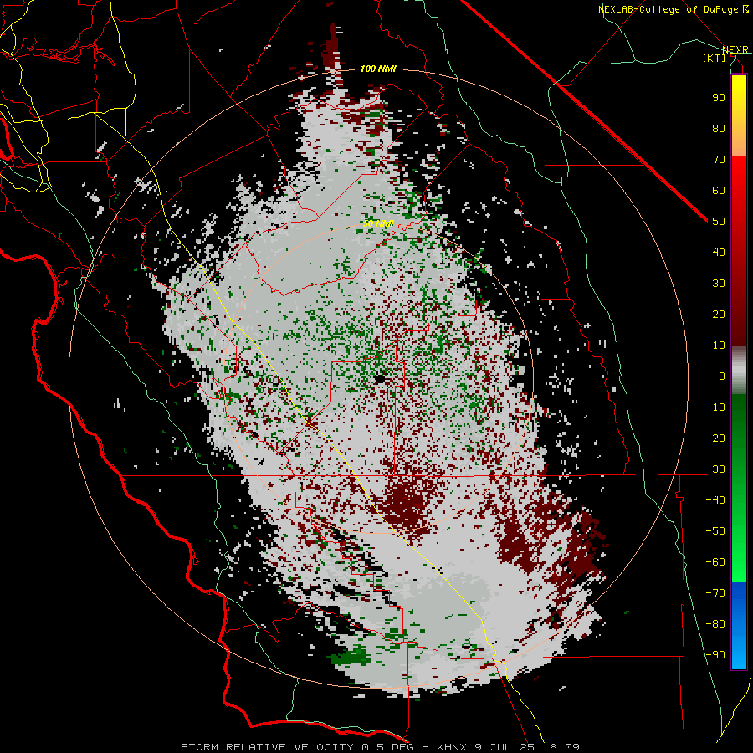Click the -30 value on the velocity scale

pos(715,469)
